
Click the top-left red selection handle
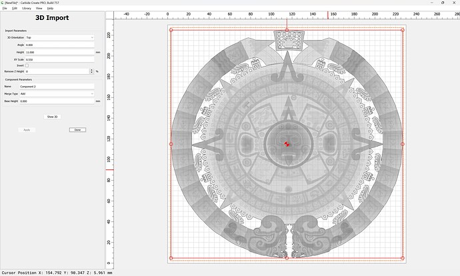[x=171, y=30]
